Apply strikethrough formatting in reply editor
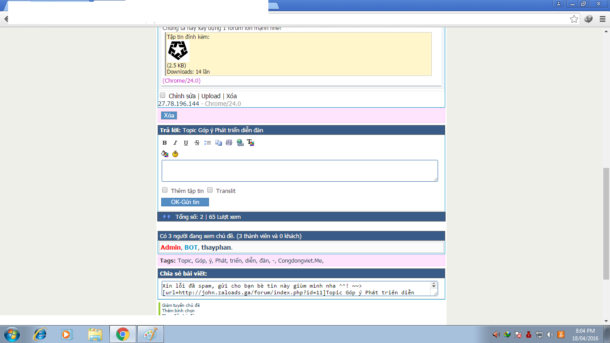This screenshot has width=610, height=343. coord(197,143)
